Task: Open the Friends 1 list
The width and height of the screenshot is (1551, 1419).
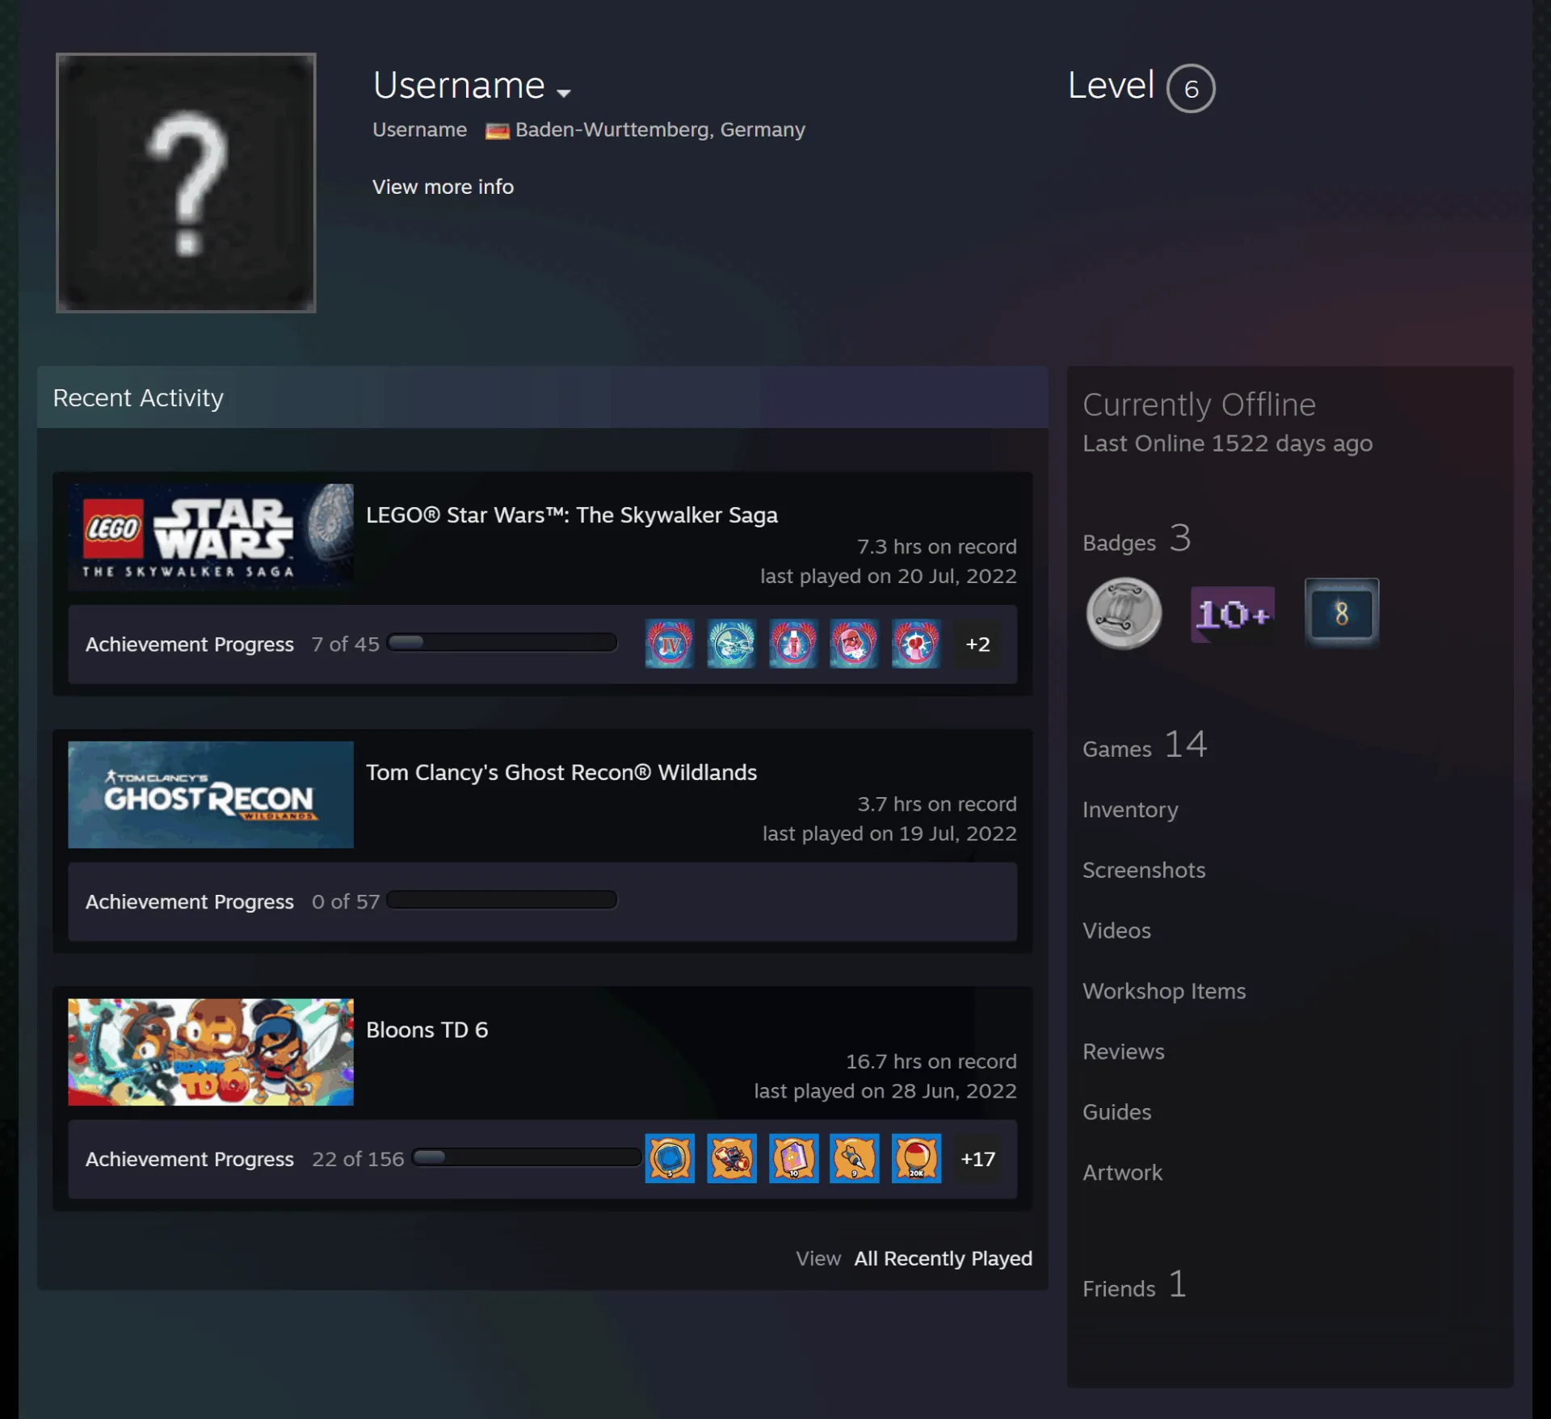Action: point(1134,1285)
